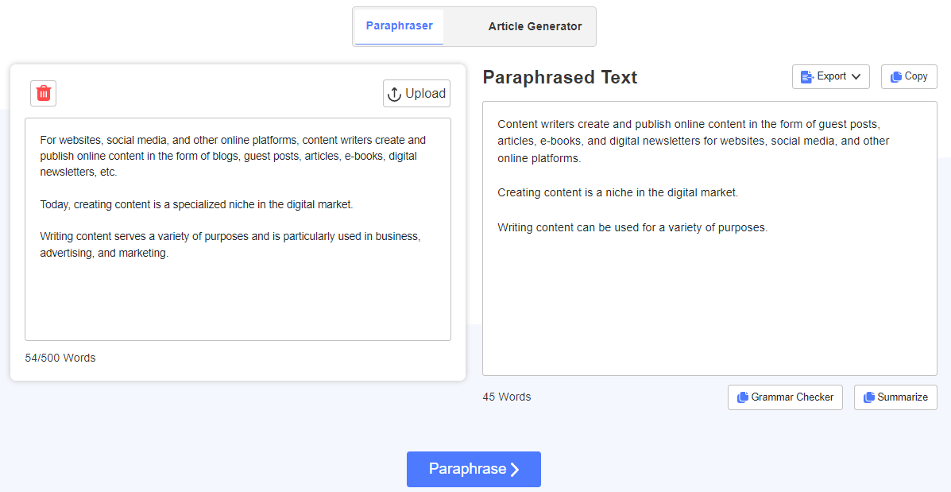Click the red trash delete icon
This screenshot has width=951, height=492.
click(x=43, y=94)
